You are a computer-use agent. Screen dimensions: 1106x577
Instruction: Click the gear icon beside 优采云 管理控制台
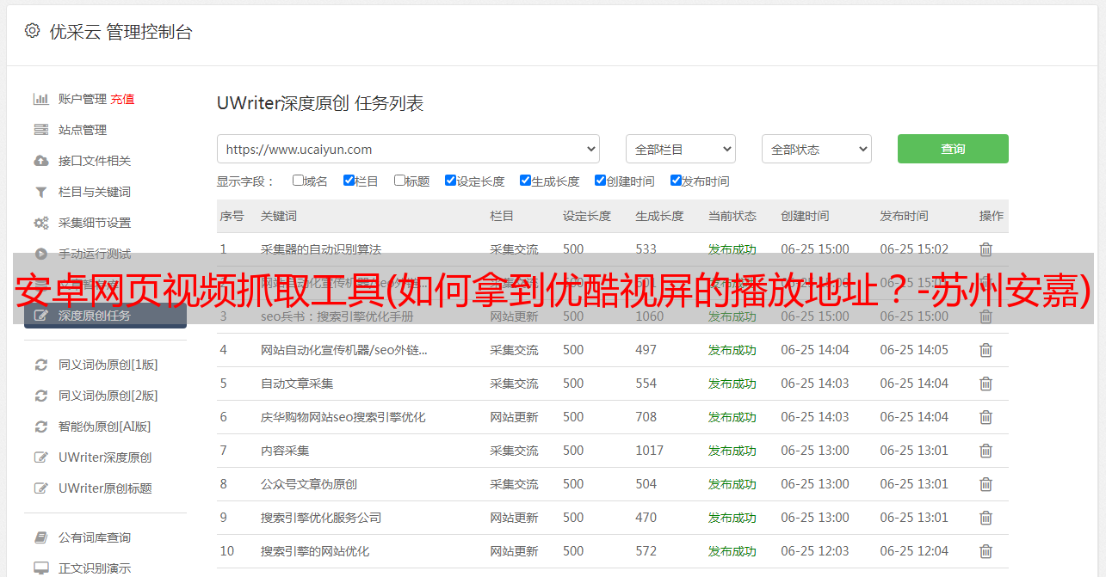[32, 31]
